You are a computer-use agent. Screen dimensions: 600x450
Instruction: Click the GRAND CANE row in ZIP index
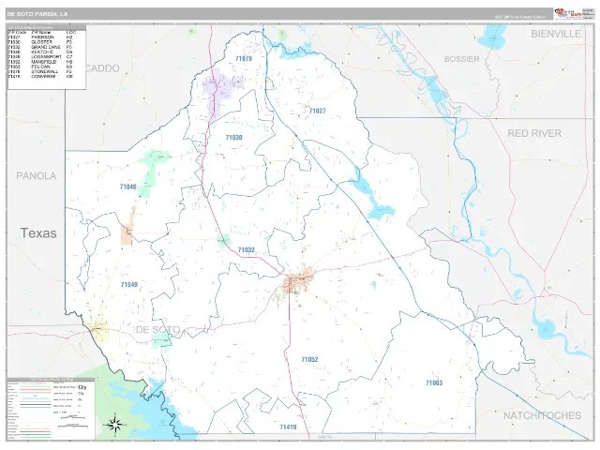(x=41, y=47)
